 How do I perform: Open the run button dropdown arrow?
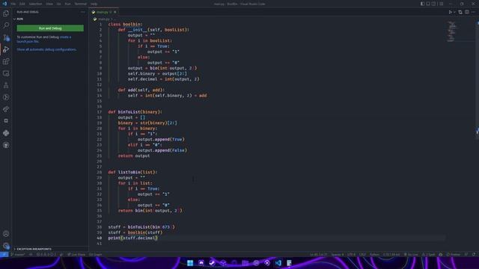pyautogui.click(x=454, y=12)
